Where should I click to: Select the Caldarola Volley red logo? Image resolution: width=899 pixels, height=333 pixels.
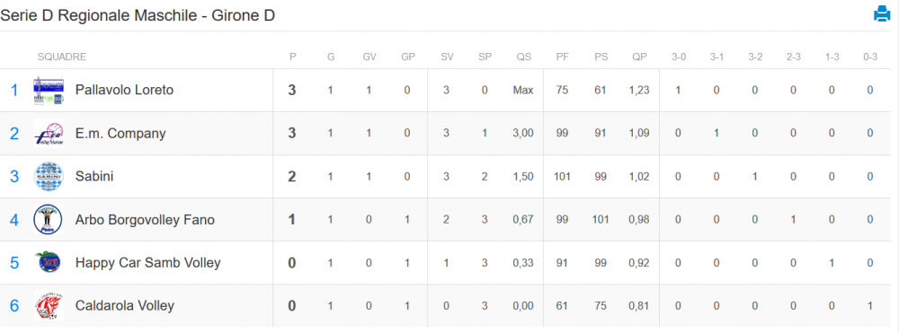49,305
